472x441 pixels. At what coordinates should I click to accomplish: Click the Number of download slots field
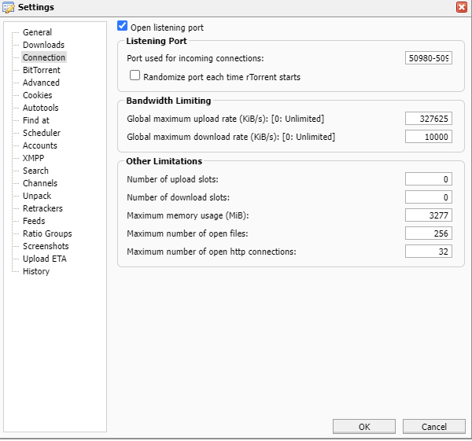[429, 197]
